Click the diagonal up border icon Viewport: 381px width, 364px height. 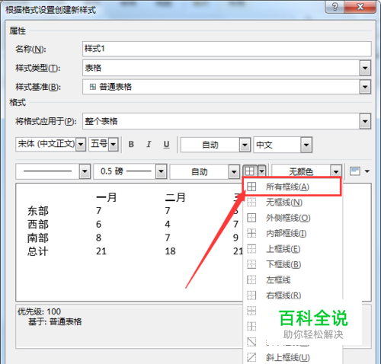click(x=251, y=357)
